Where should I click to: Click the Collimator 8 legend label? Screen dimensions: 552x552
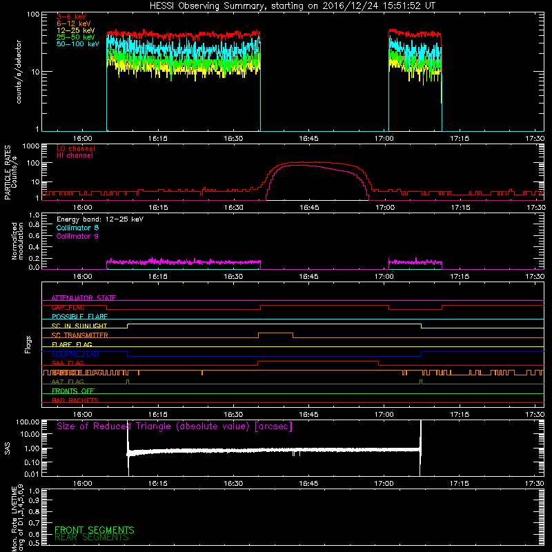coord(77,228)
